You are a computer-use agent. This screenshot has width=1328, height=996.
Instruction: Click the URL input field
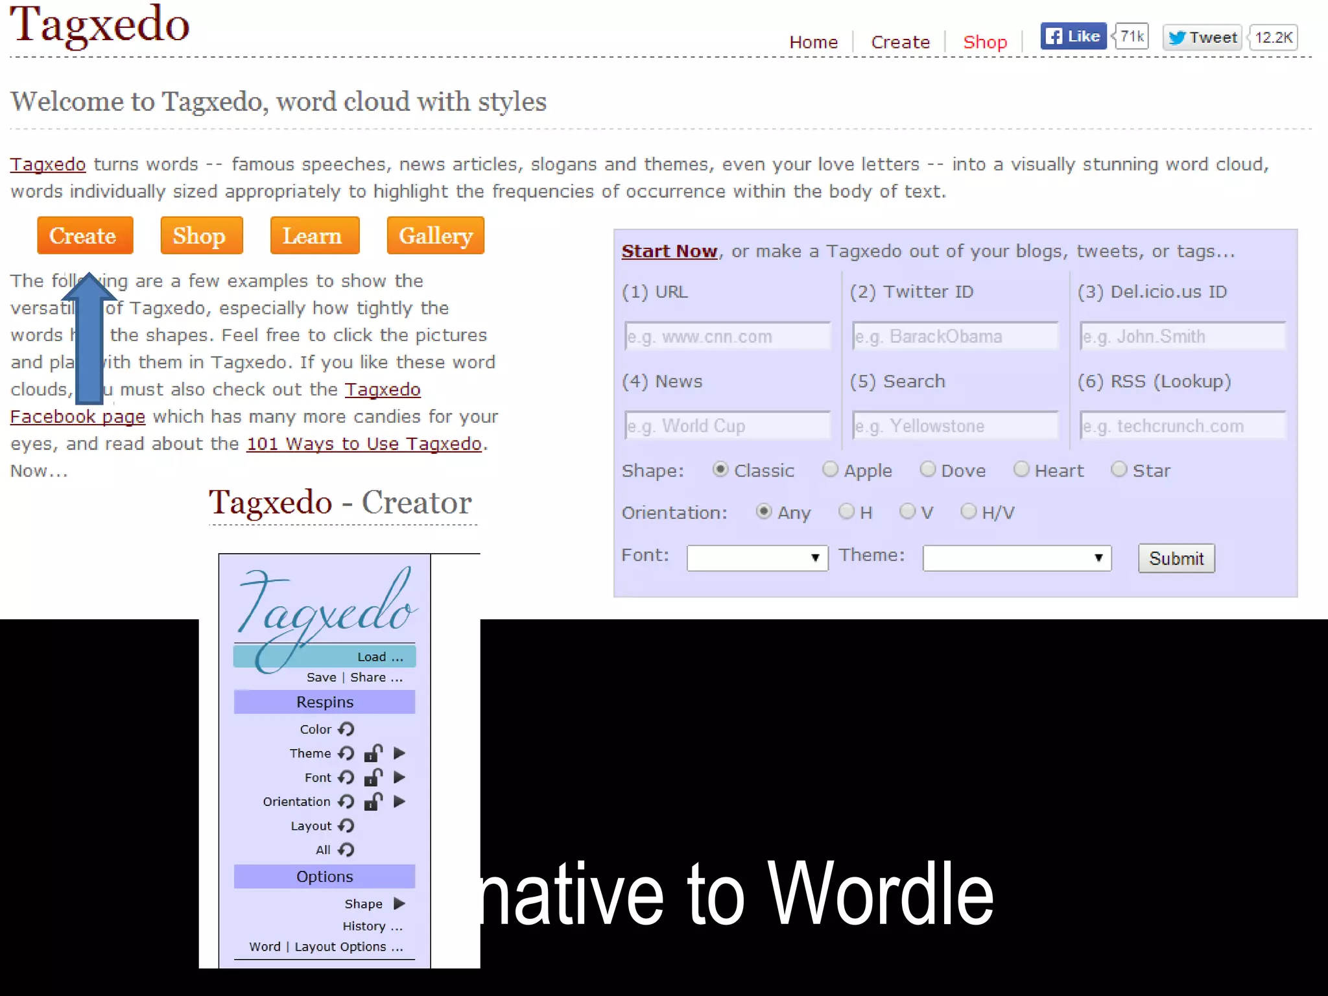728,336
